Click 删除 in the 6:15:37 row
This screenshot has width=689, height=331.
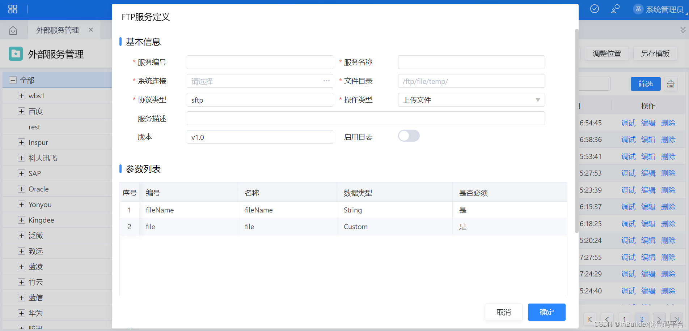(x=668, y=207)
